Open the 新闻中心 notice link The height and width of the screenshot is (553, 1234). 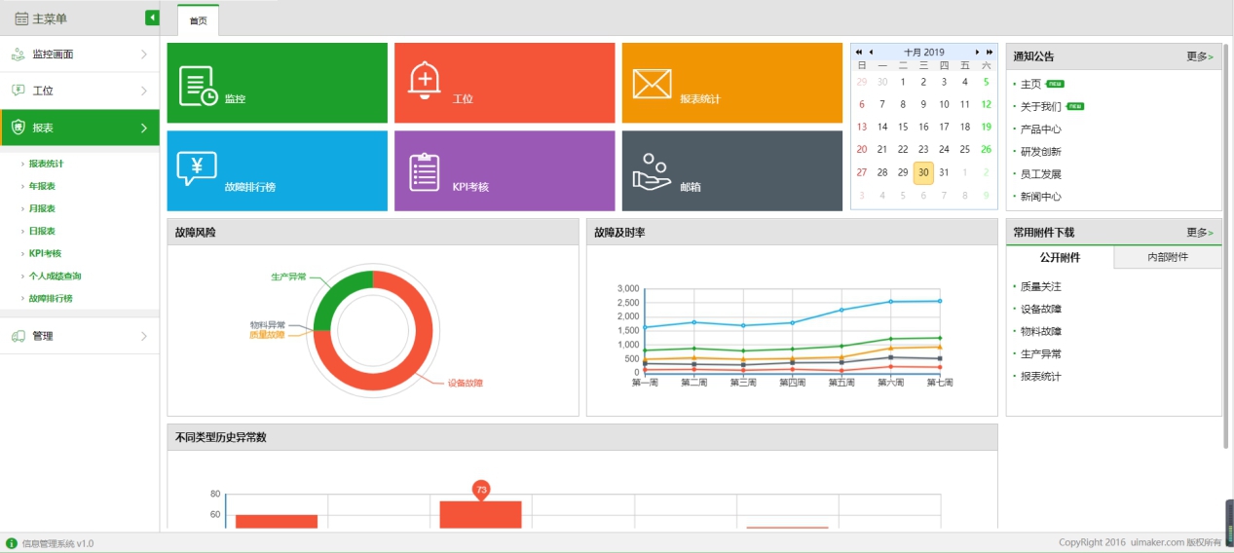(1041, 197)
